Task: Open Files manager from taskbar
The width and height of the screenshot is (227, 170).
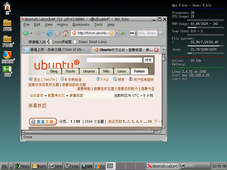Action: tap(72, 166)
